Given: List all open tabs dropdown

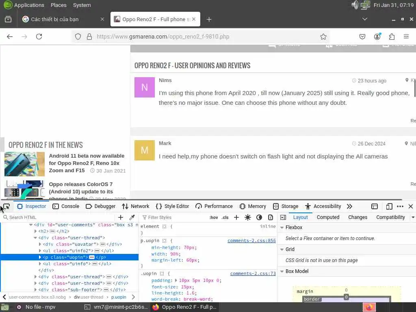Looking at the screenshot, I should (x=365, y=19).
